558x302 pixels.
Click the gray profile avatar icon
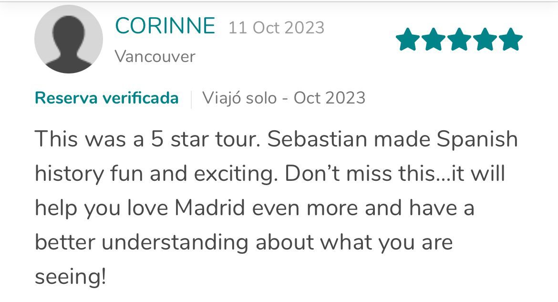click(69, 39)
